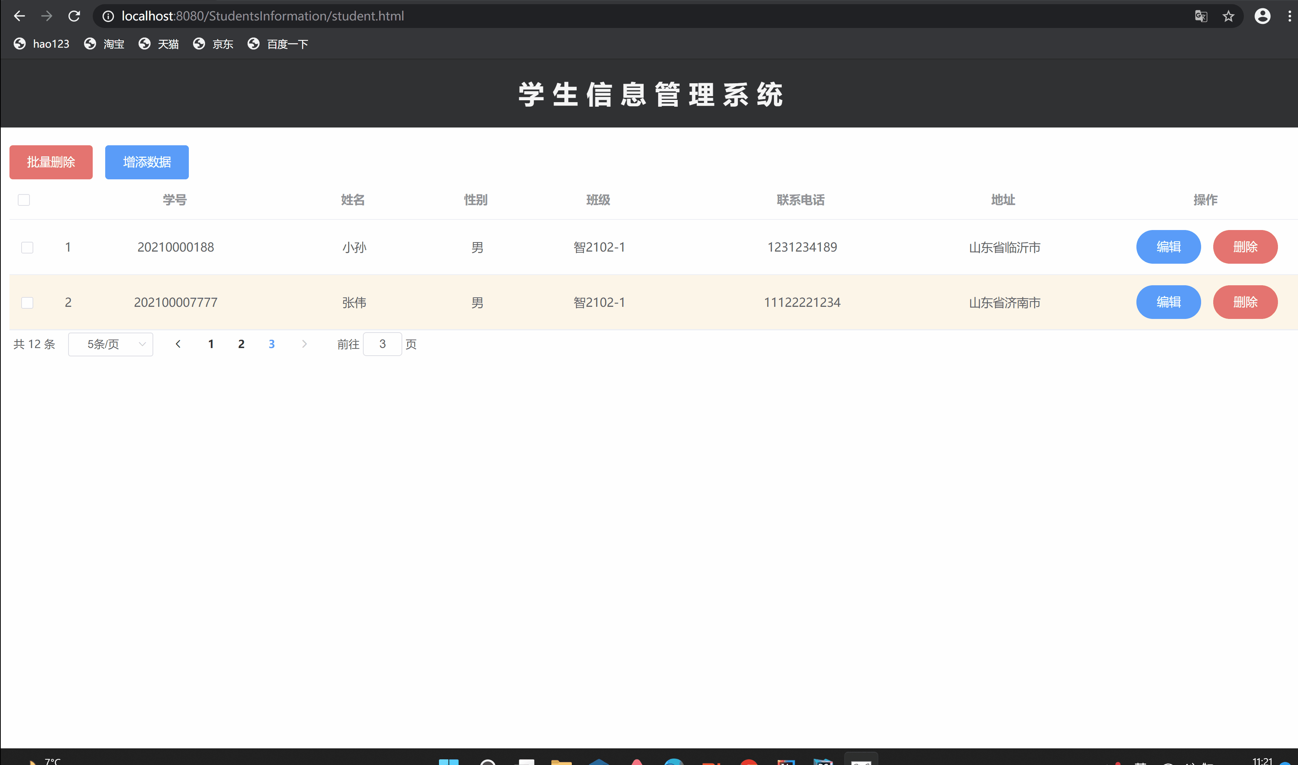Open Chrome's three-dot menu
1298x765 pixels.
(x=1289, y=16)
